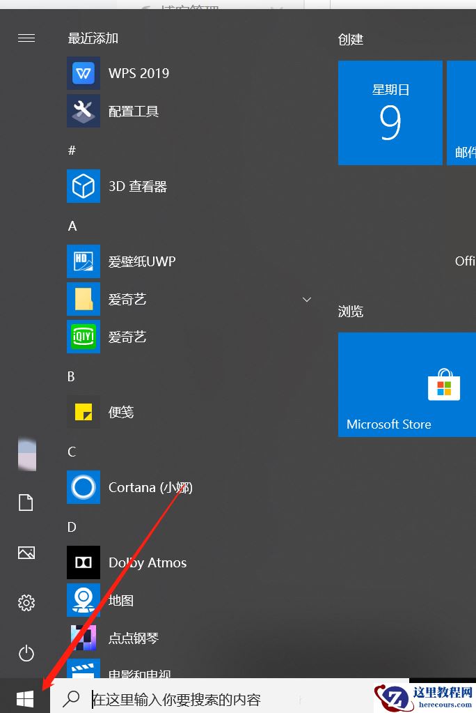This screenshot has height=713, width=476.
Task: Click the D letter index header
Action: [72, 527]
